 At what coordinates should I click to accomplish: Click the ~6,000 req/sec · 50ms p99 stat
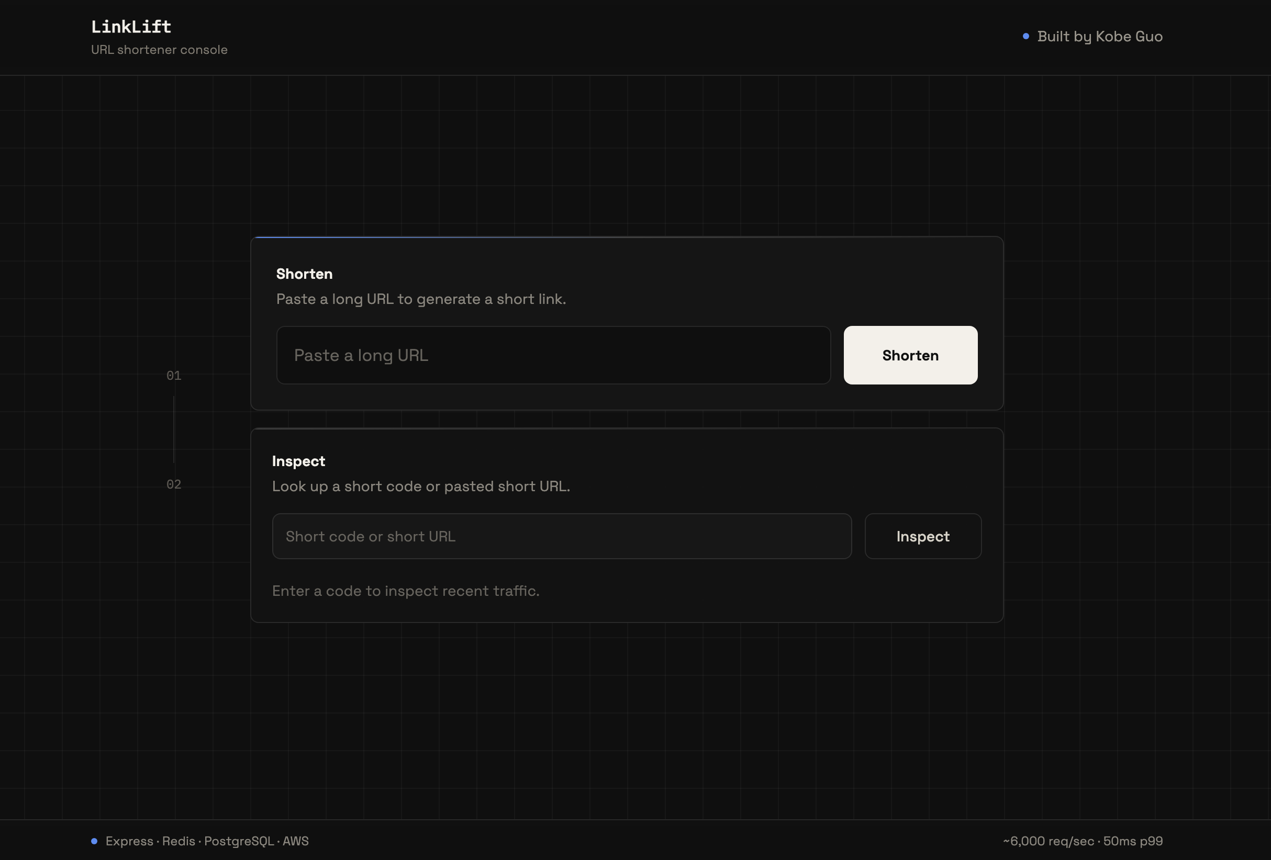1084,841
